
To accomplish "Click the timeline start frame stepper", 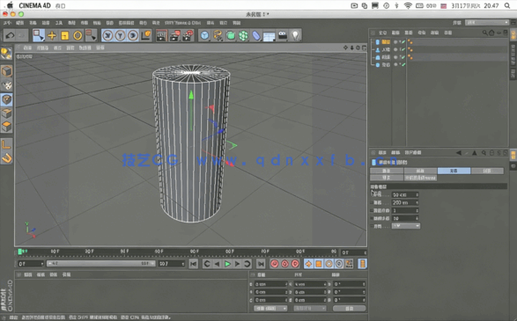I will (x=42, y=264).
